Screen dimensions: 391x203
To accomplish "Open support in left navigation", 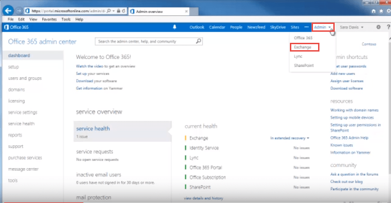I will tap(16, 146).
